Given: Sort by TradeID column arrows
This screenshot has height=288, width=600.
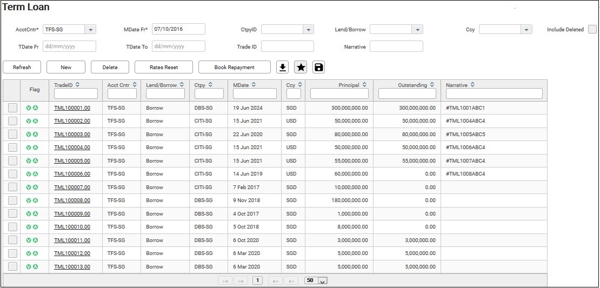Looking at the screenshot, I should point(77,85).
